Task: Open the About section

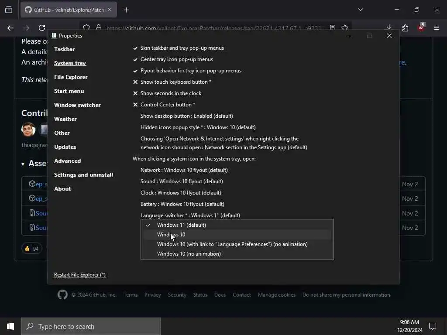Action: [x=62, y=188]
